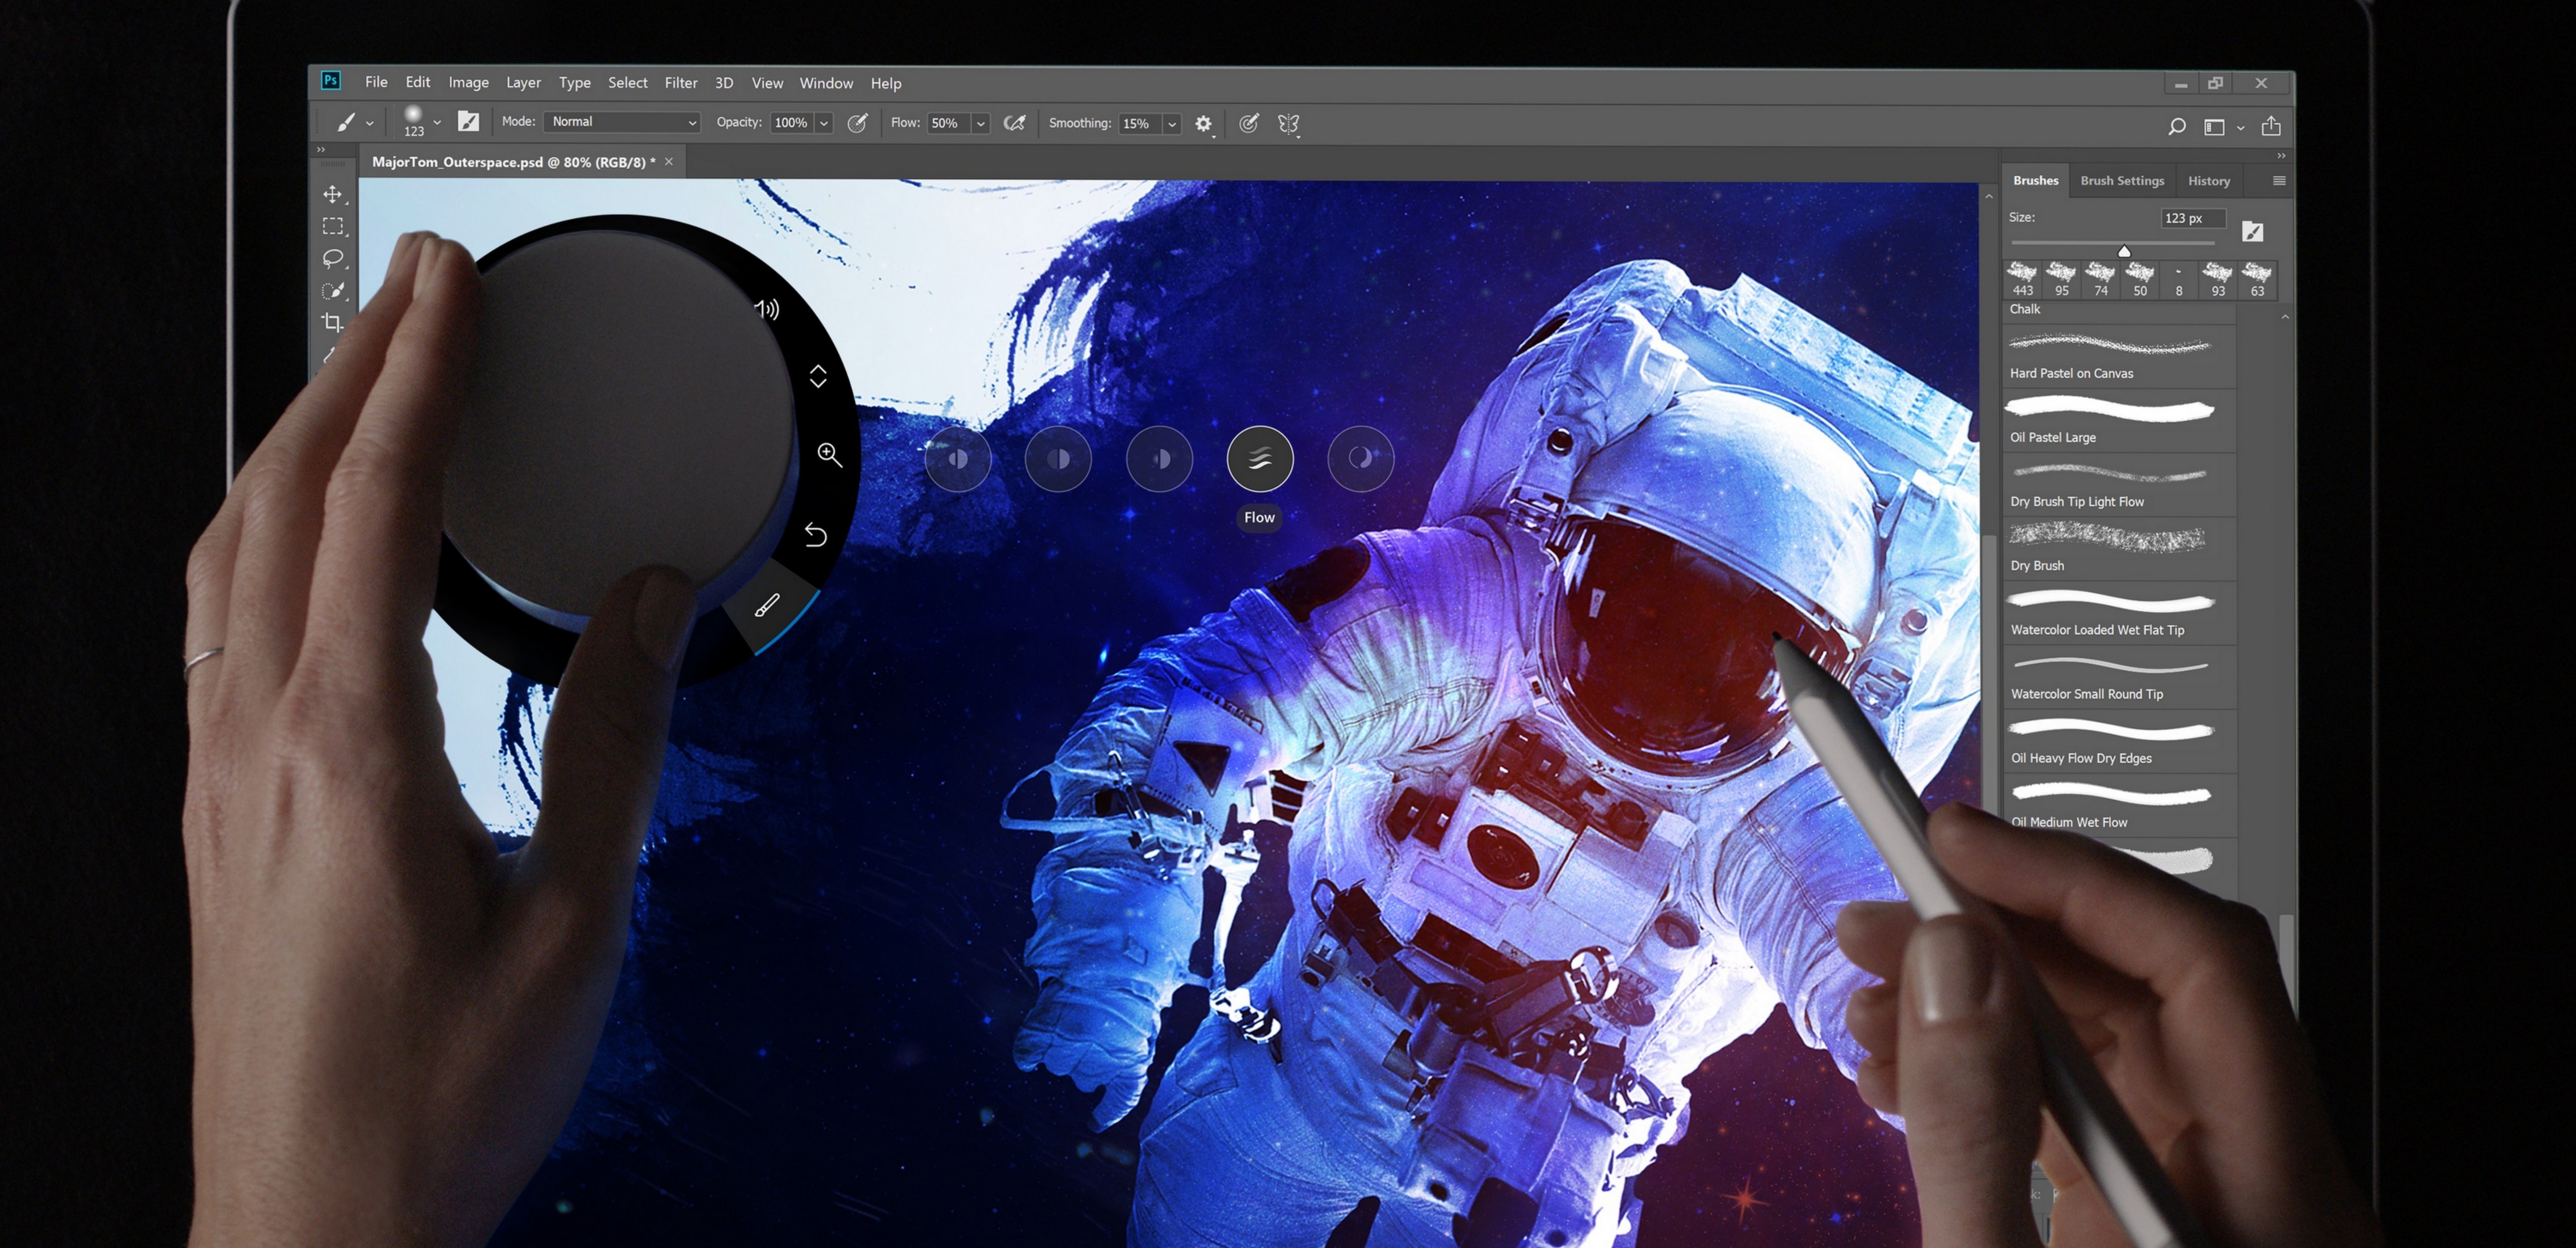
Task: Open the brush tool preset picker
Action: [353, 123]
